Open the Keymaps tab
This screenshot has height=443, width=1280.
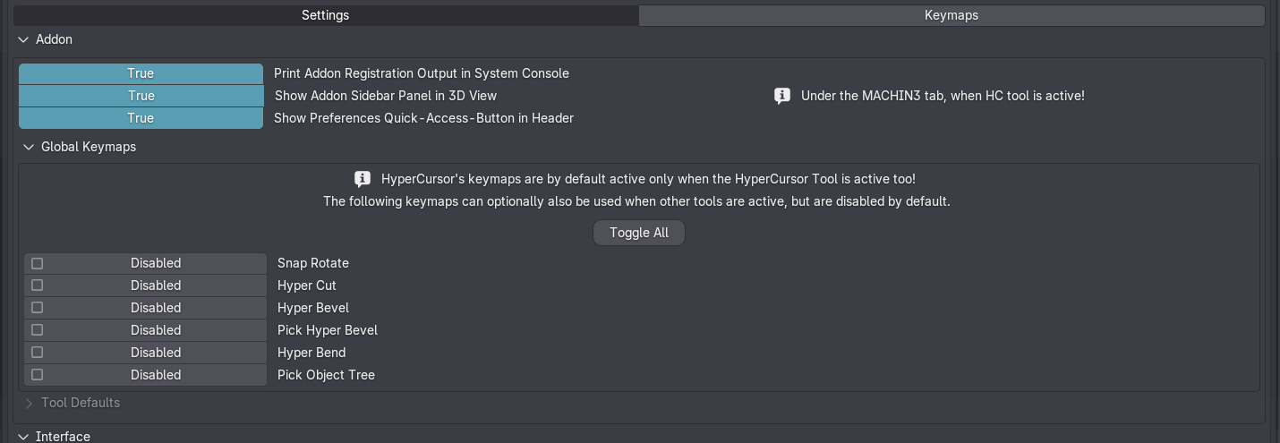click(x=951, y=15)
